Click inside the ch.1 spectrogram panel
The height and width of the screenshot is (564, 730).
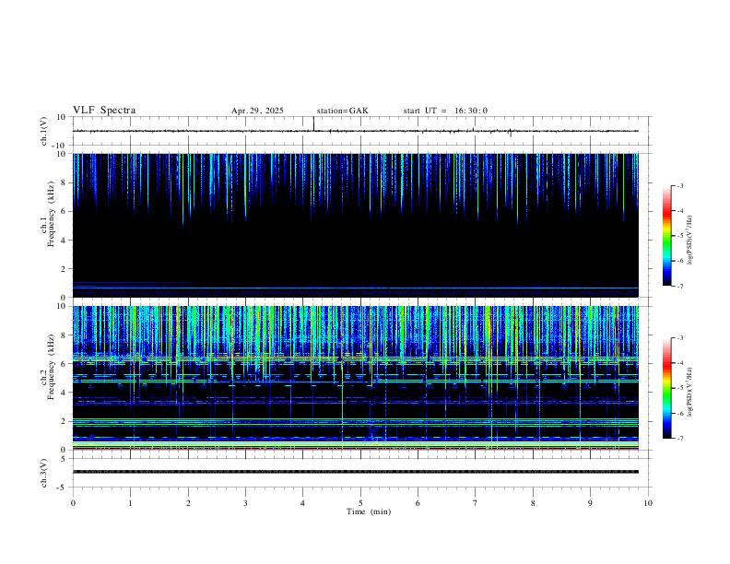pos(356,225)
